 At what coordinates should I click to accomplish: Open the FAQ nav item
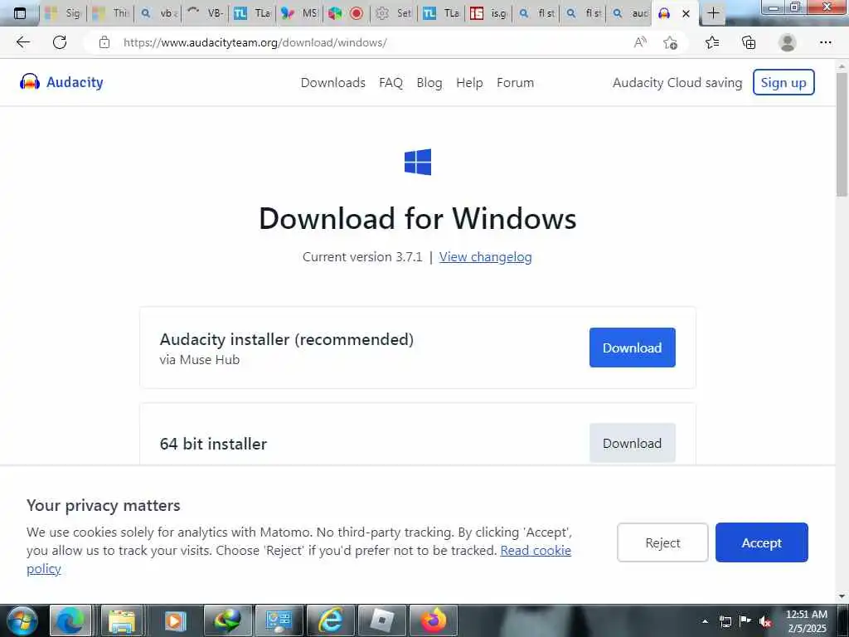[391, 83]
